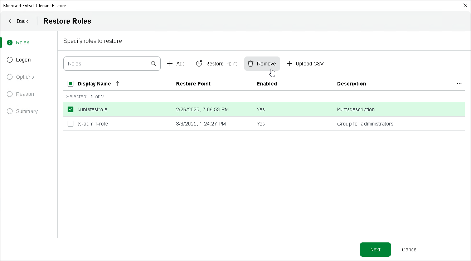The width and height of the screenshot is (471, 261).
Task: Close the Tenant Restore window
Action: click(x=465, y=5)
